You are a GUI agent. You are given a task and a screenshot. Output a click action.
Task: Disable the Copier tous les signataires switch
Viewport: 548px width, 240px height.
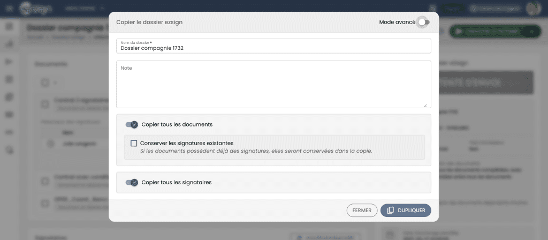tap(132, 183)
